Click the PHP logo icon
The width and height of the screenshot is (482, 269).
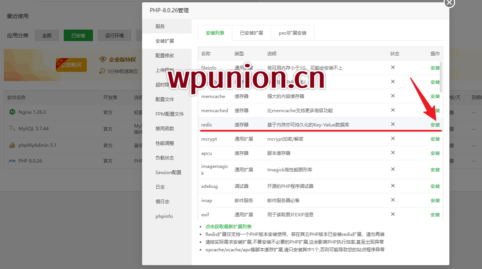(12, 161)
